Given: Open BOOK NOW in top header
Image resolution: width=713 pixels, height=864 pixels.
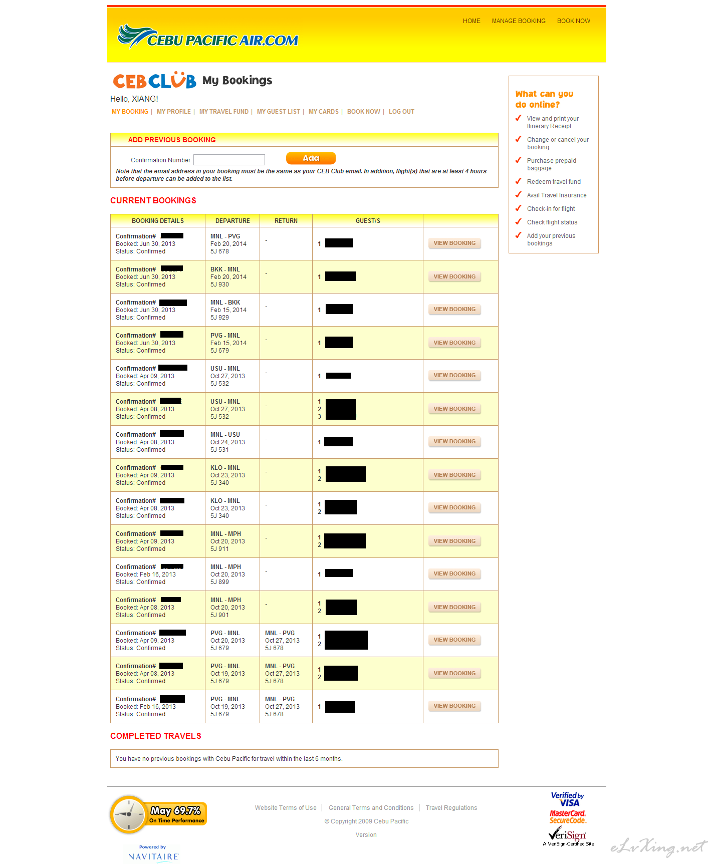Looking at the screenshot, I should [574, 21].
